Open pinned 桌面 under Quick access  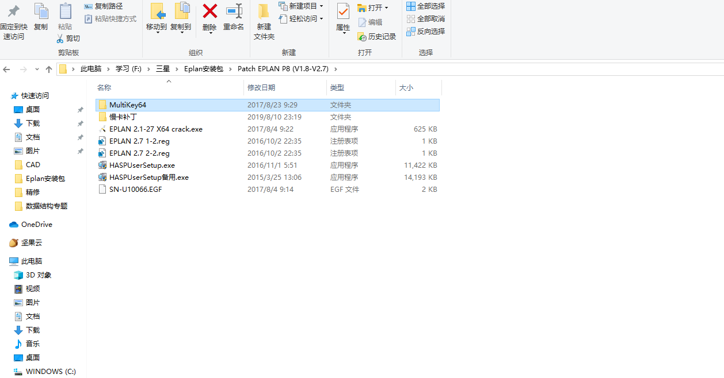click(x=33, y=110)
